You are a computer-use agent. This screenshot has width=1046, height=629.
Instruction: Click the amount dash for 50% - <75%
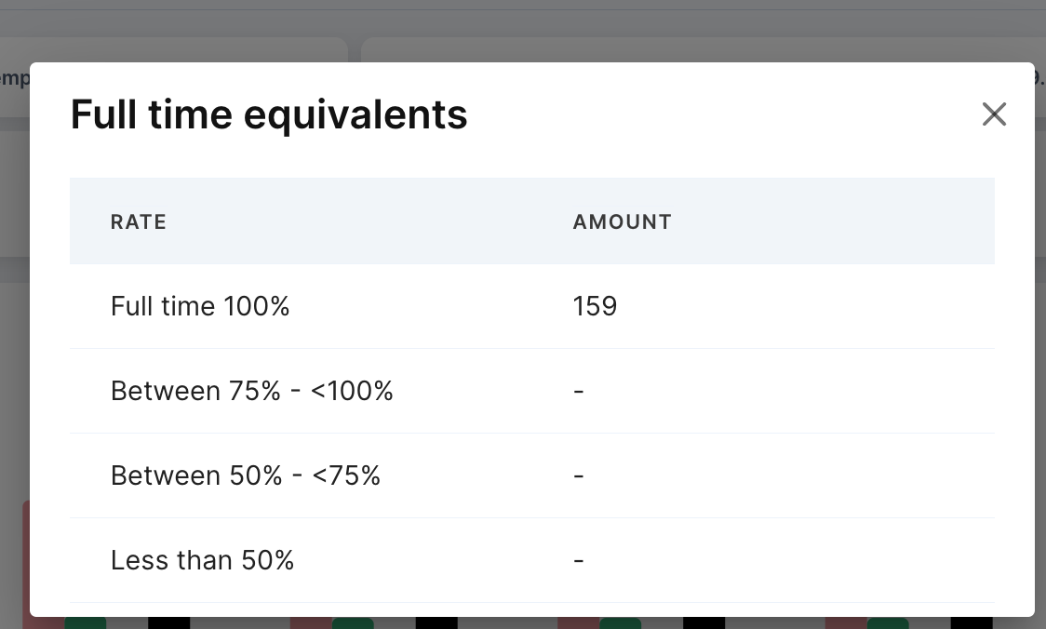(x=579, y=475)
